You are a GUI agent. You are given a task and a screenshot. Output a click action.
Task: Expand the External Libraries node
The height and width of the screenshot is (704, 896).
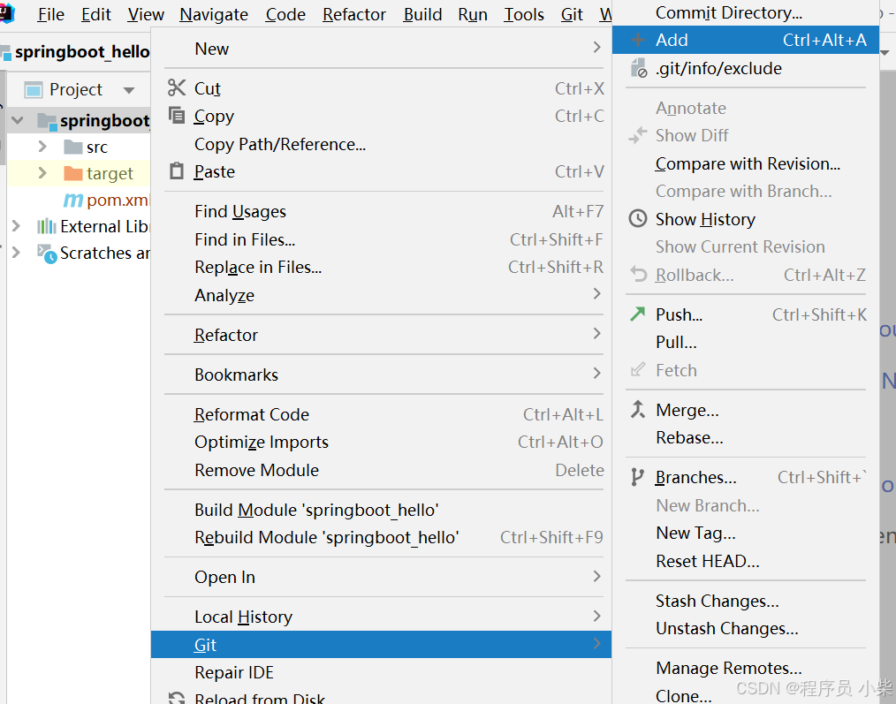pyautogui.click(x=16, y=226)
